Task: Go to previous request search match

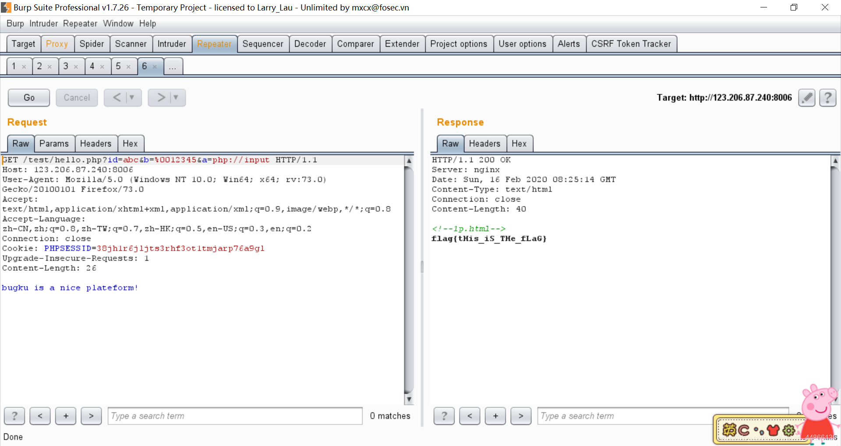Action: [x=40, y=416]
